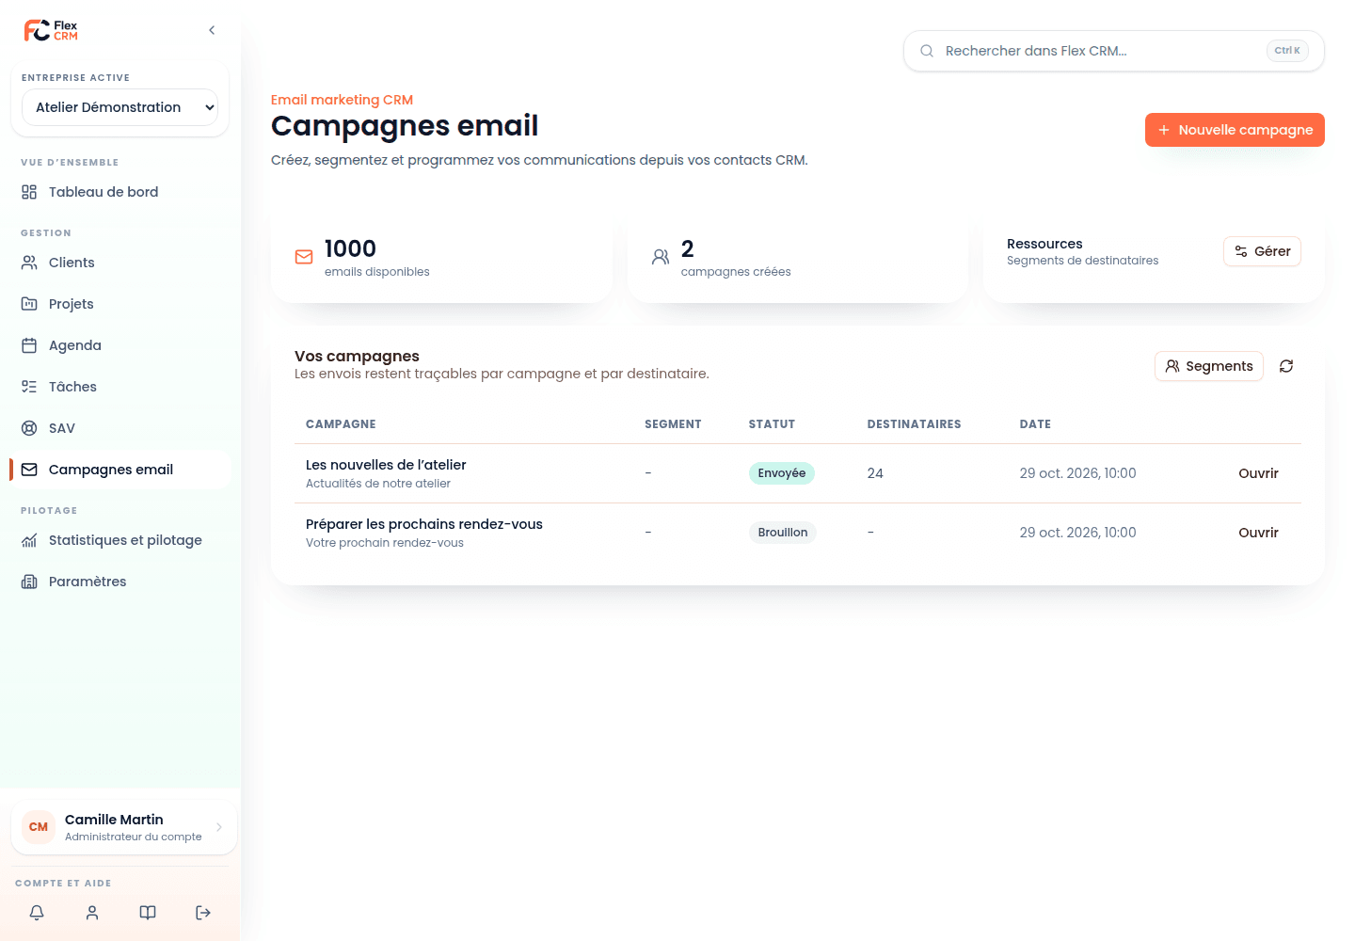The height and width of the screenshot is (941, 1355).
Task: Select Agenda in the sidebar
Action: [x=120, y=345]
